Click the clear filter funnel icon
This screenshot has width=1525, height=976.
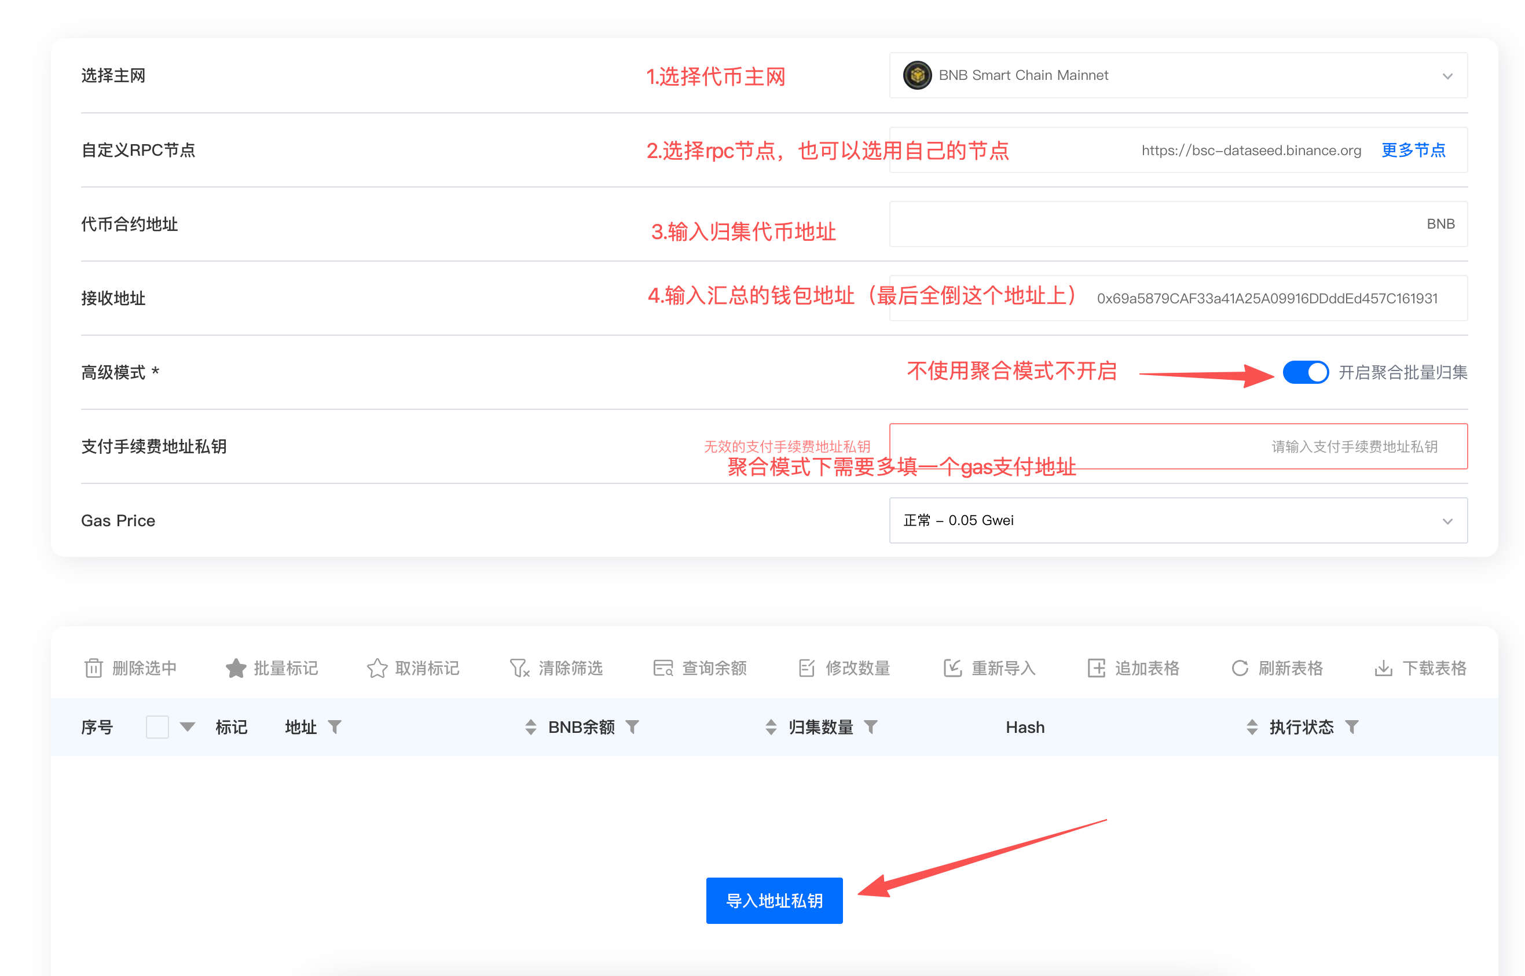pos(519,668)
